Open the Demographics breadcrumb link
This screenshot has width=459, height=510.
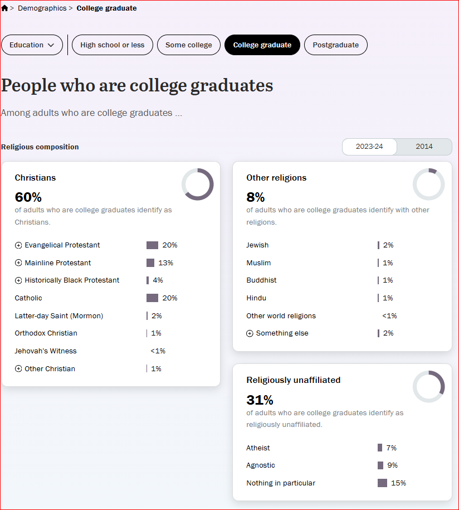(42, 8)
